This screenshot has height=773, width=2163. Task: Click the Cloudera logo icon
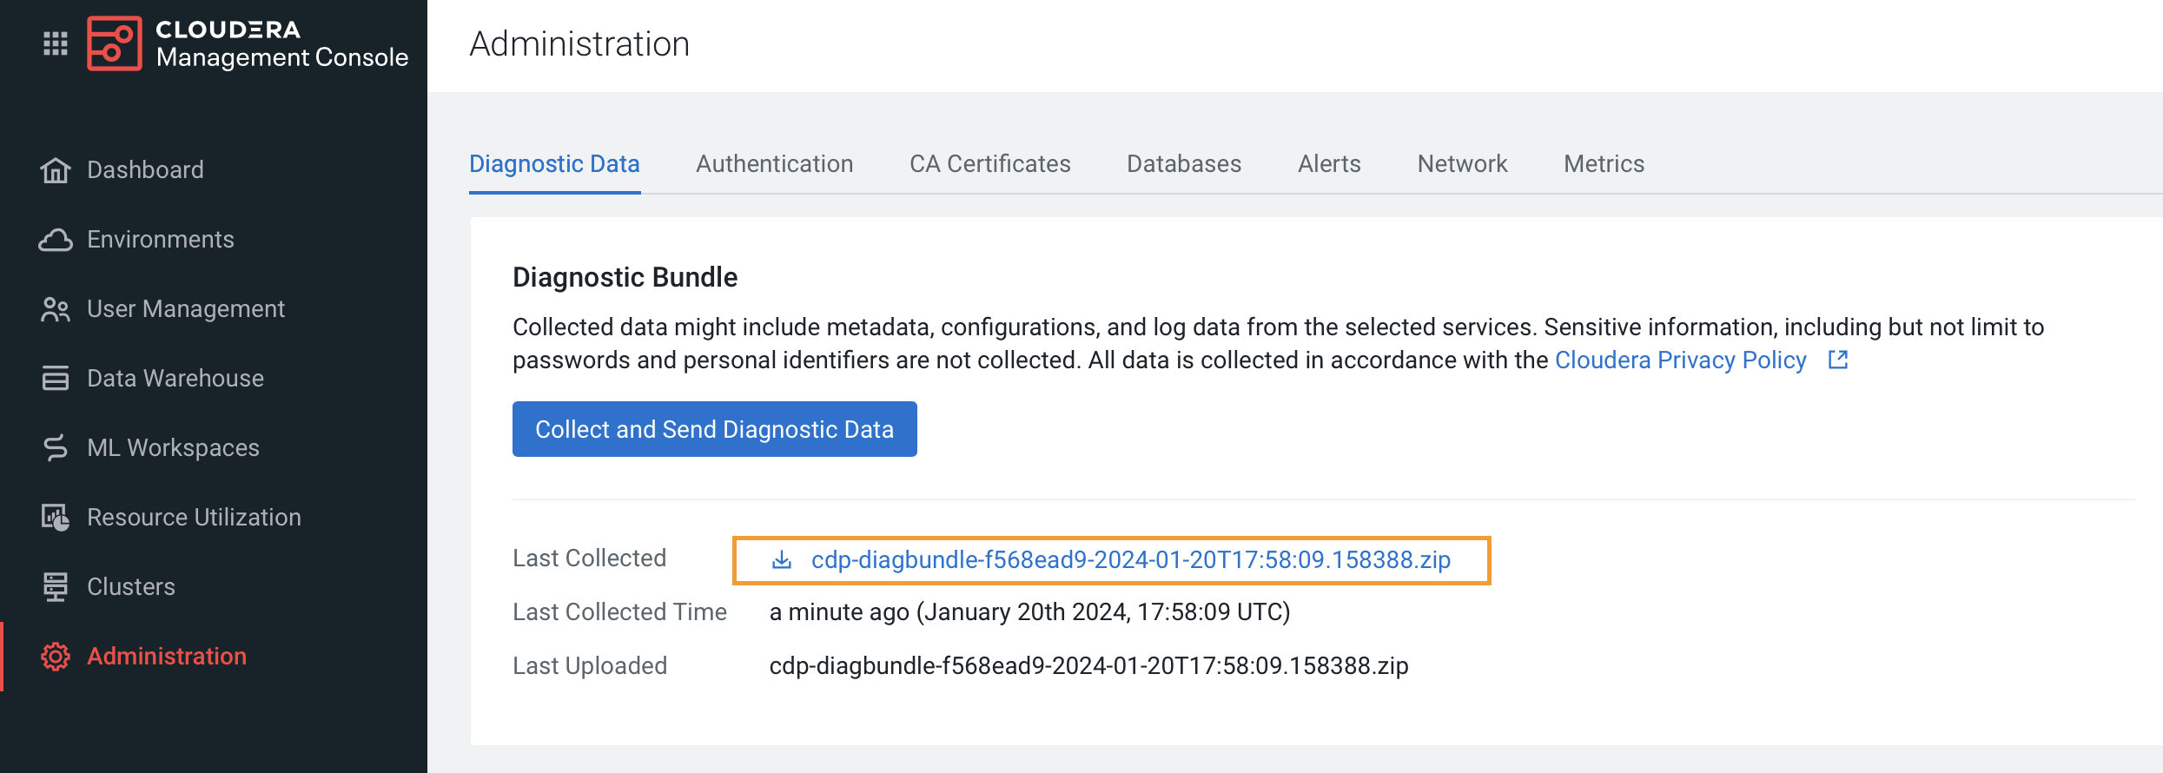(114, 43)
